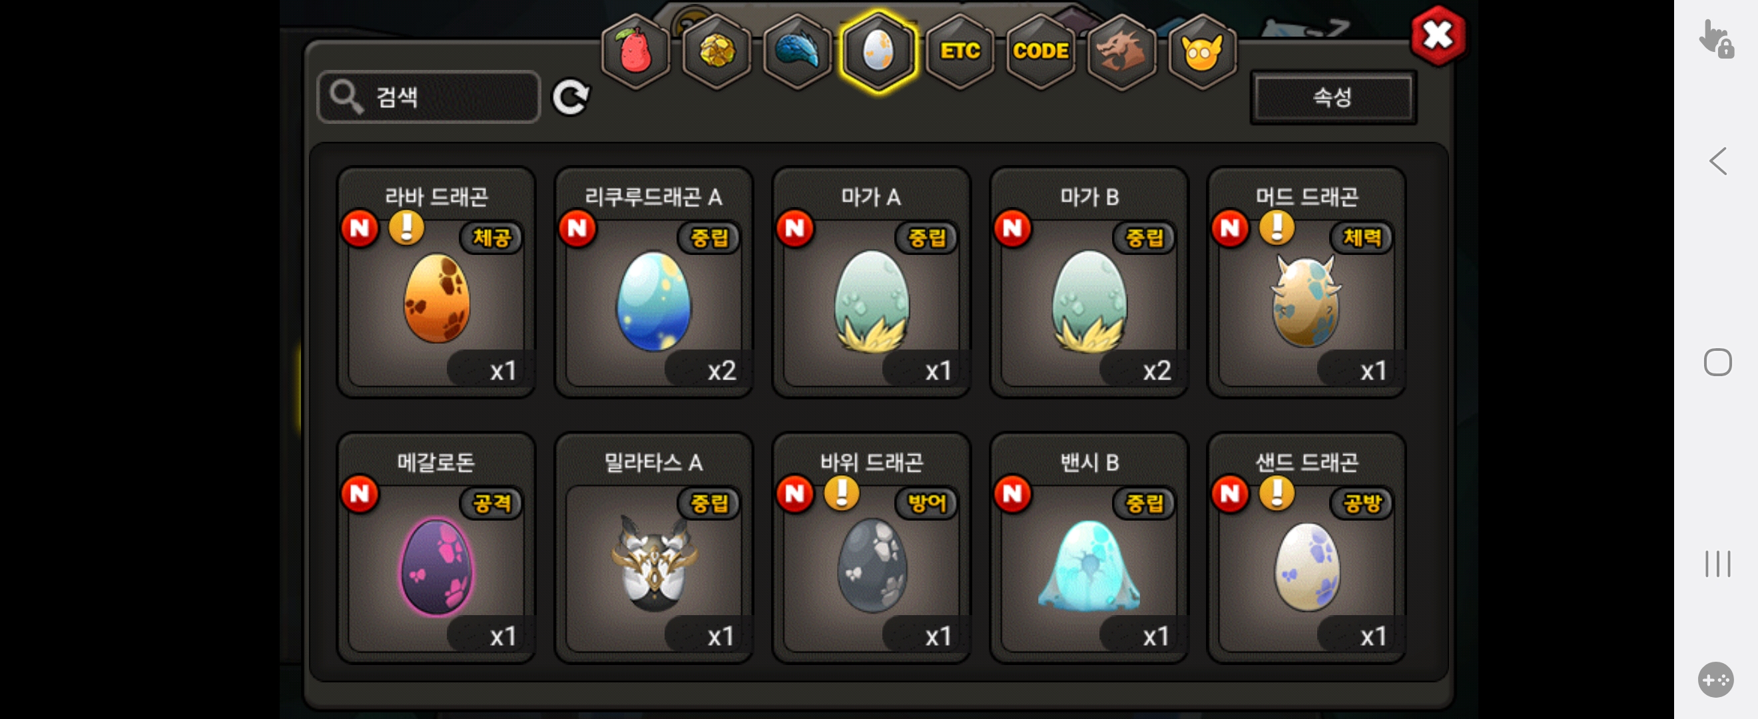This screenshot has height=719, width=1758.
Task: Select the brown dragon head tab
Action: pyautogui.click(x=1121, y=51)
